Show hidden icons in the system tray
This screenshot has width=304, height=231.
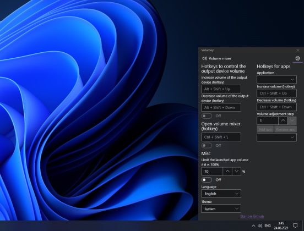tap(253, 226)
